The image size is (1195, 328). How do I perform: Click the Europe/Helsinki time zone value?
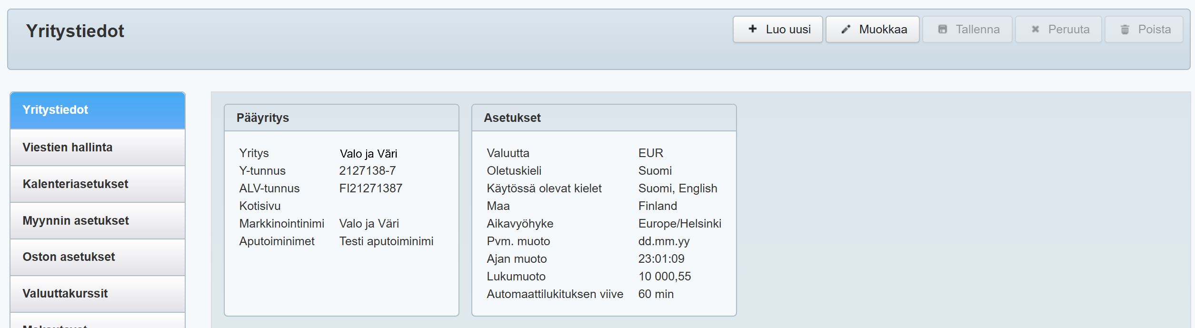tap(679, 224)
